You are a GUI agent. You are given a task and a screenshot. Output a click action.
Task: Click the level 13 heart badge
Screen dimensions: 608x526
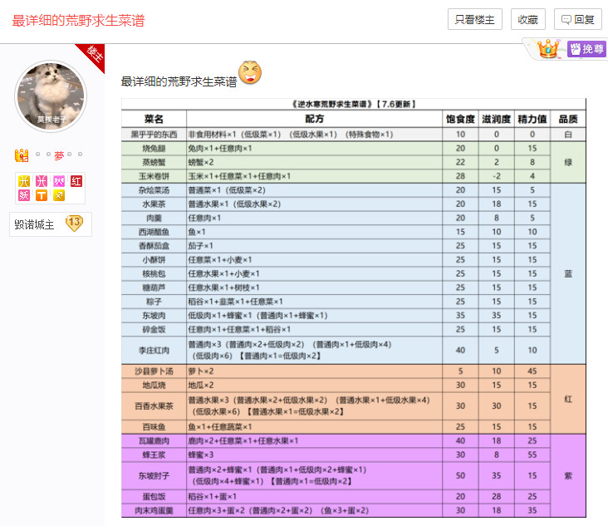[x=74, y=224]
